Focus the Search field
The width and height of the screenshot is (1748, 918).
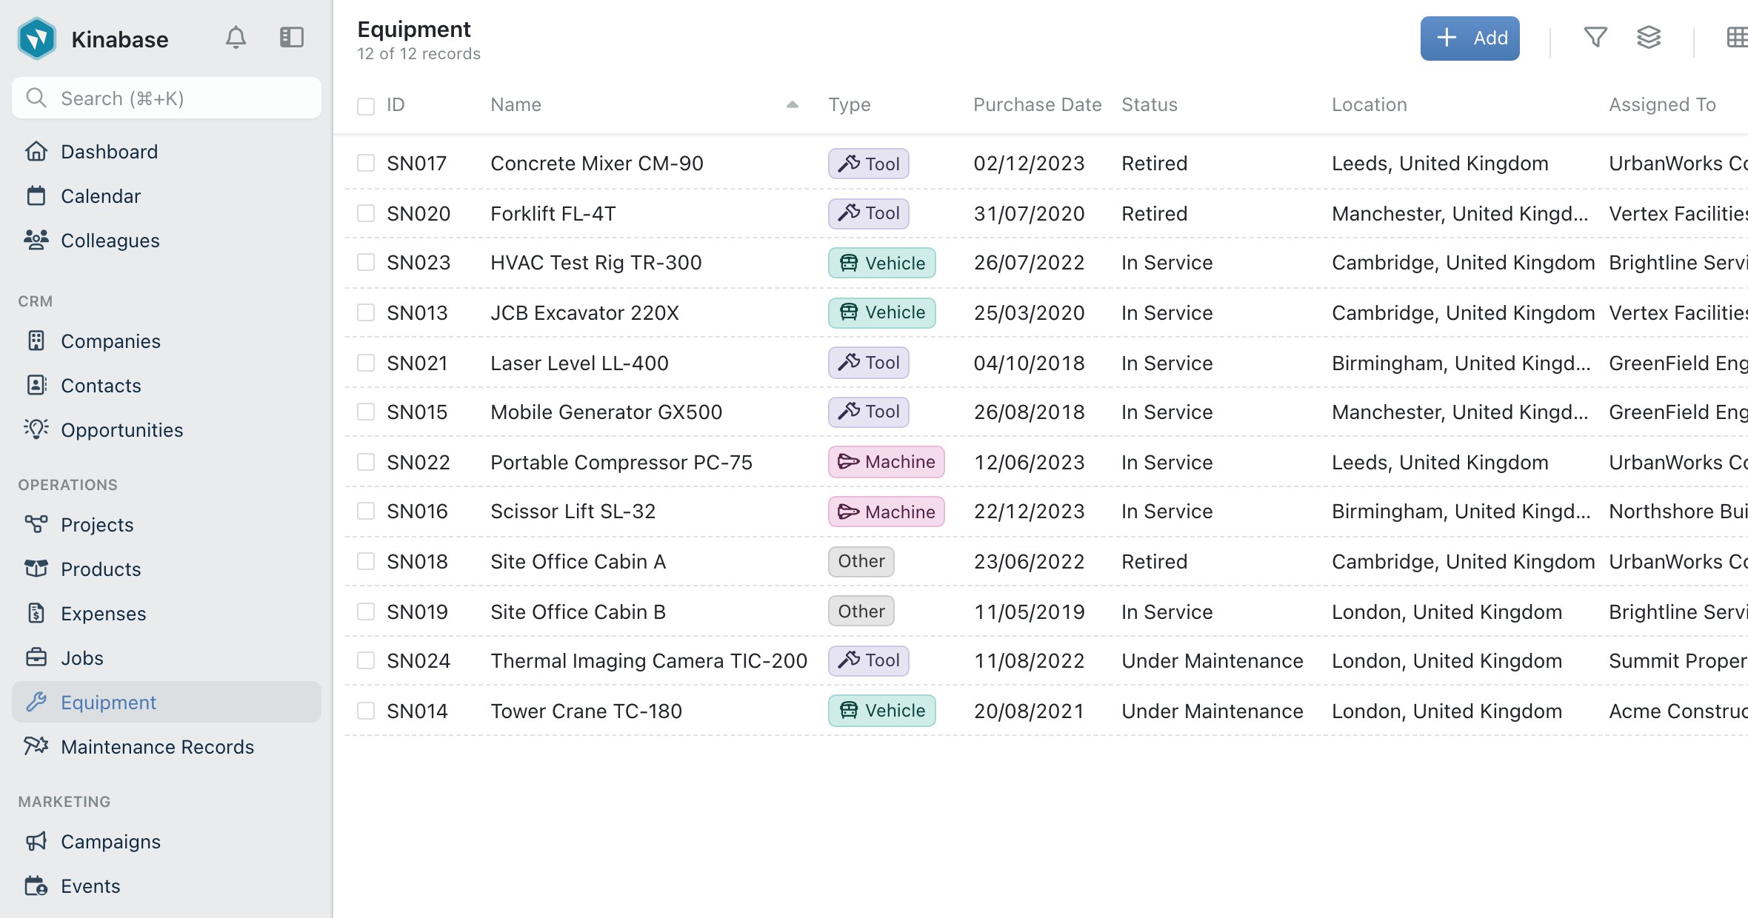[x=167, y=98]
